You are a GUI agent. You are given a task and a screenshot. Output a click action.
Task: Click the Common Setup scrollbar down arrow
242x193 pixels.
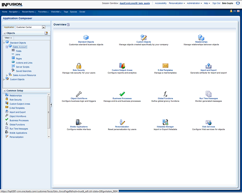pyautogui.click(x=49, y=137)
